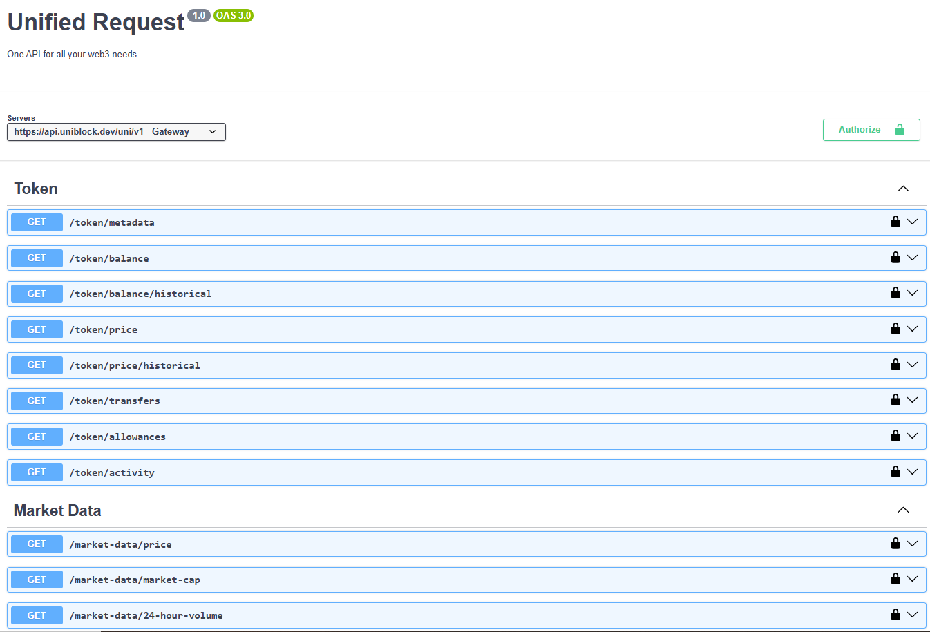Click the Servers label

point(21,118)
